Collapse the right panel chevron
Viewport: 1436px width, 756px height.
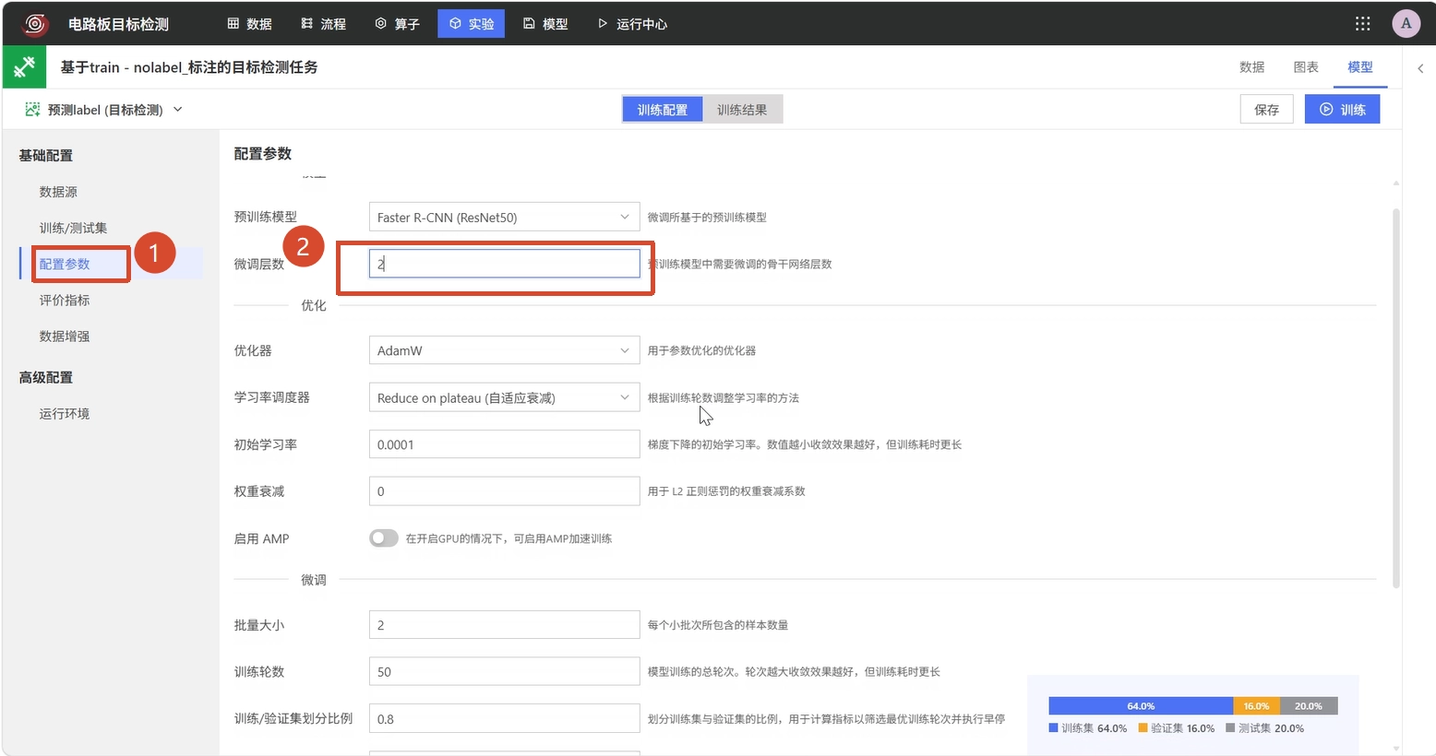coord(1420,68)
